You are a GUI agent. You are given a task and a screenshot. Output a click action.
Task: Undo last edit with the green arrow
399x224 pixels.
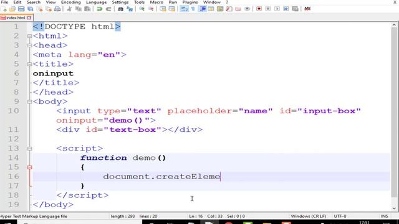(100, 9)
